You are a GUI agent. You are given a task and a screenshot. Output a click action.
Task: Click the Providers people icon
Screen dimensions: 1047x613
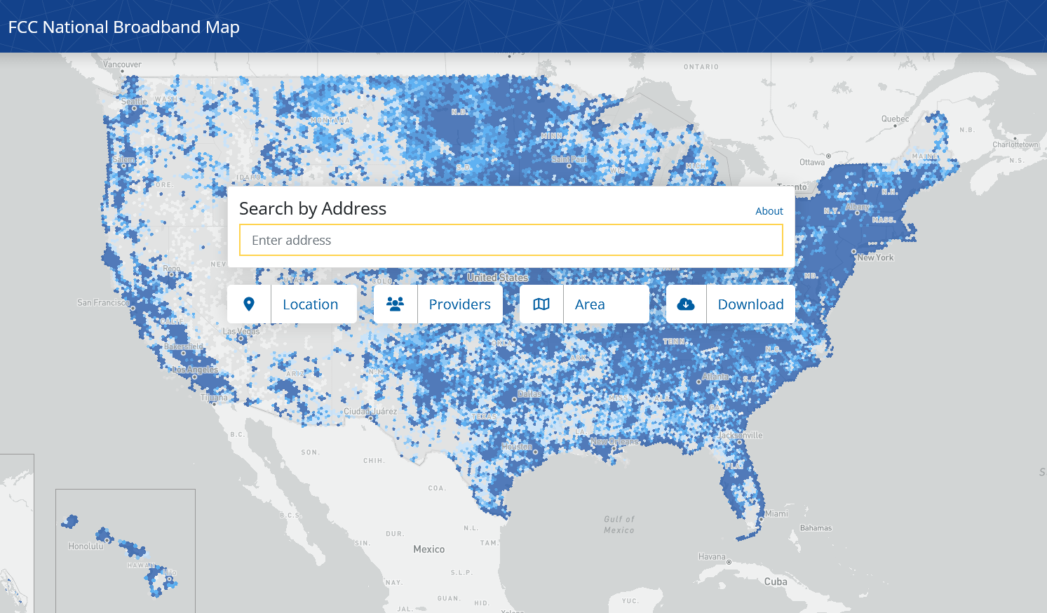[396, 304]
